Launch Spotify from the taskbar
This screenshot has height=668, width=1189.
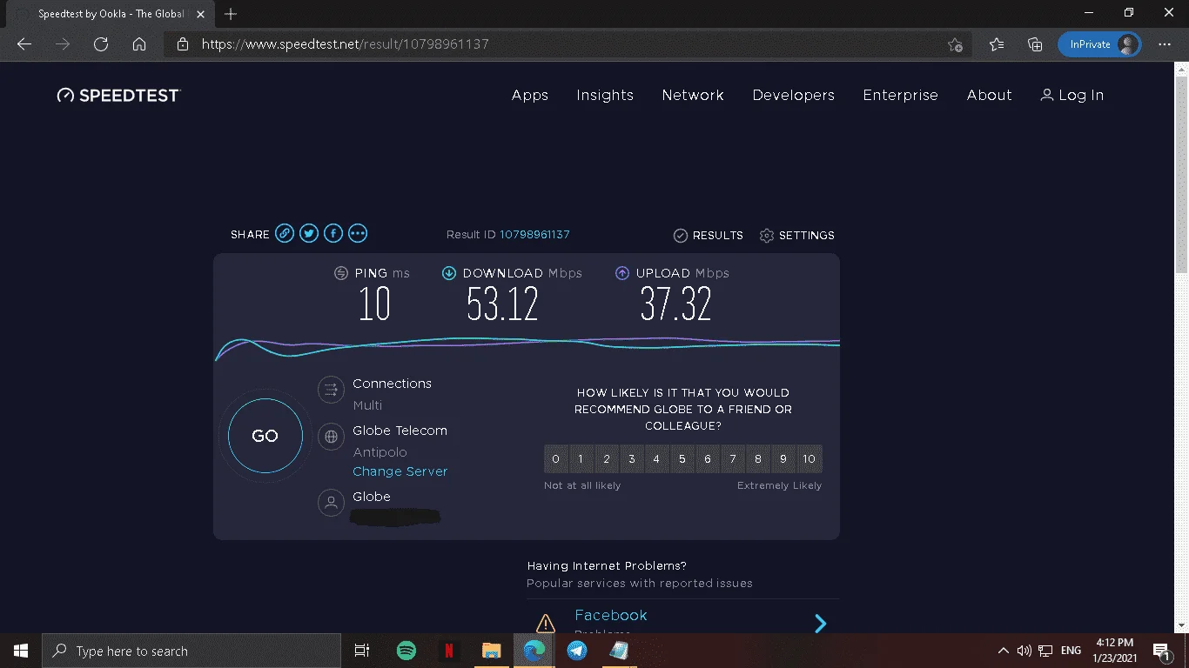coord(406,651)
